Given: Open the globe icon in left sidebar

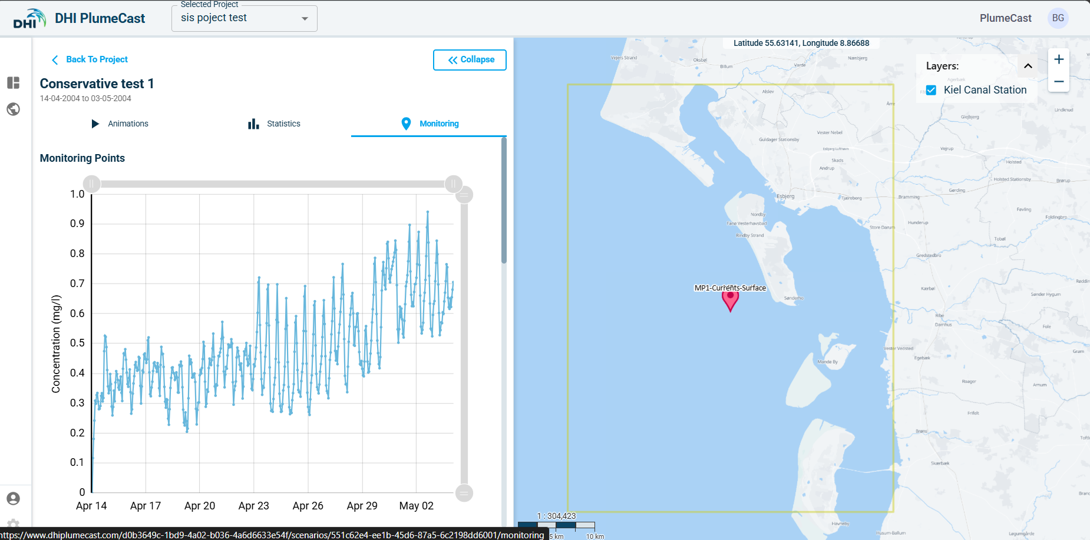Looking at the screenshot, I should tap(13, 109).
